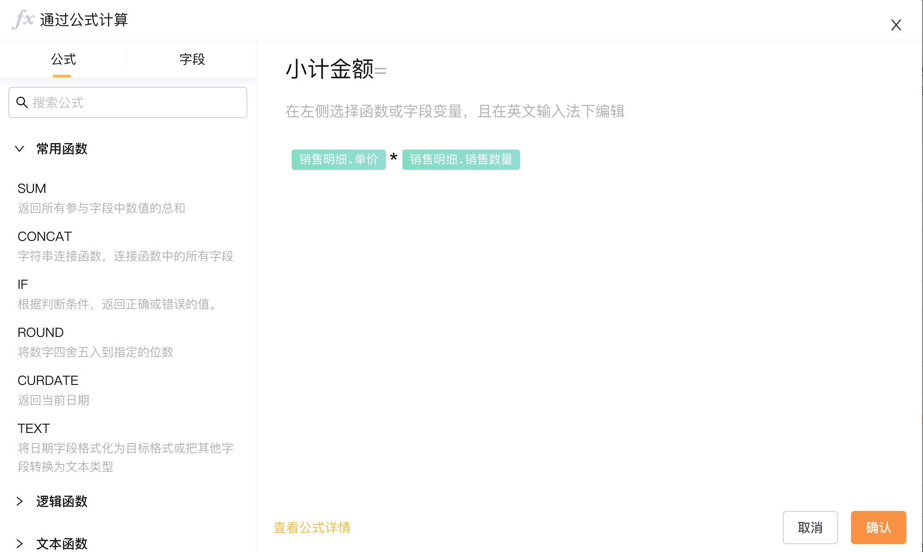Image resolution: width=923 pixels, height=552 pixels.
Task: Open the 查看公式详情 link
Action: click(312, 528)
